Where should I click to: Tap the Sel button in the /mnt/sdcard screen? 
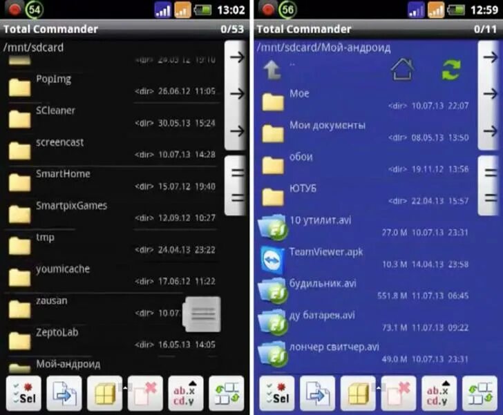click(x=23, y=393)
